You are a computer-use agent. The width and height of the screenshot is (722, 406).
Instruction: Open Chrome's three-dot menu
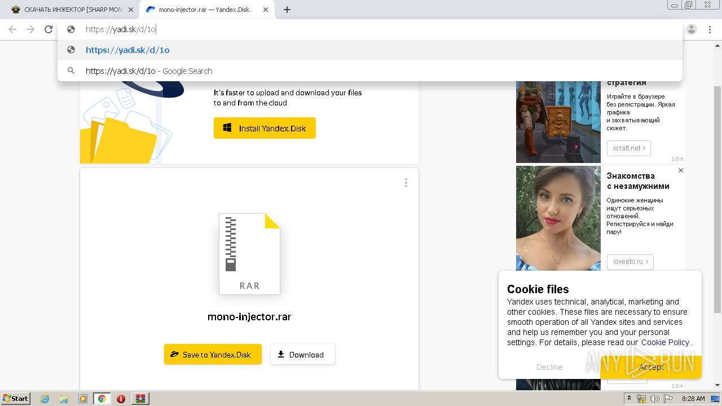point(710,29)
